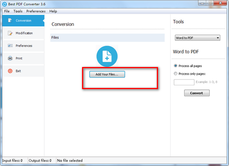Click the Conversion sidebar icon
The height and width of the screenshot is (166, 229).
click(x=10, y=21)
